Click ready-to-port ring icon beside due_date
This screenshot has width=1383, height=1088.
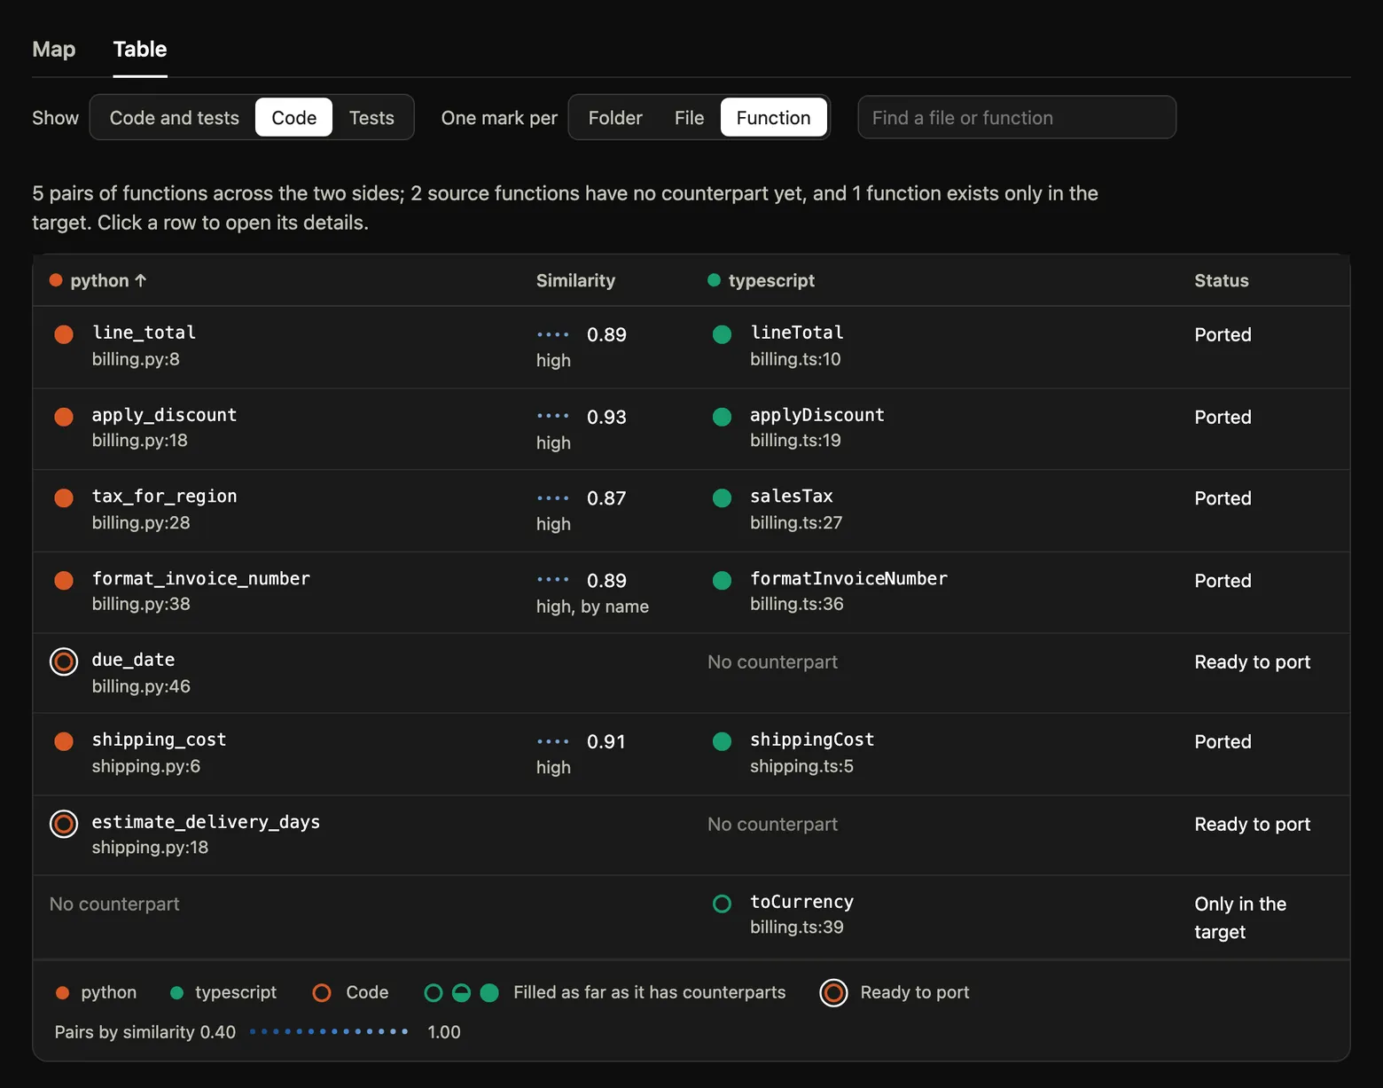click(64, 661)
